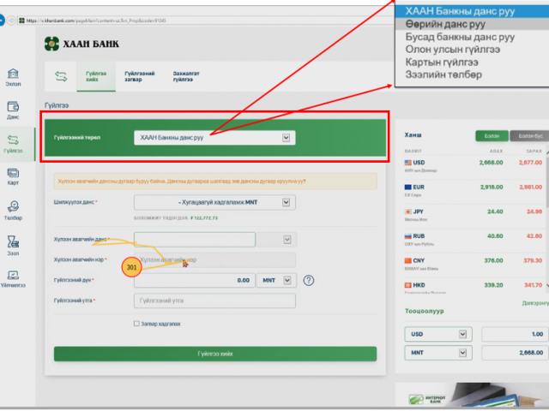
Task: Open the Данс accounts sidebar icon
Action: [13, 110]
